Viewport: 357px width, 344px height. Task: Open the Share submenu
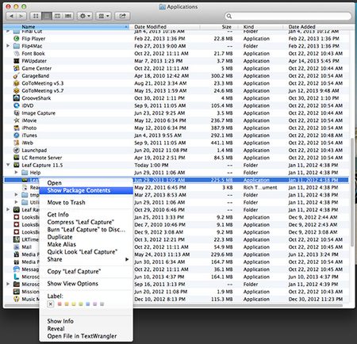86,259
